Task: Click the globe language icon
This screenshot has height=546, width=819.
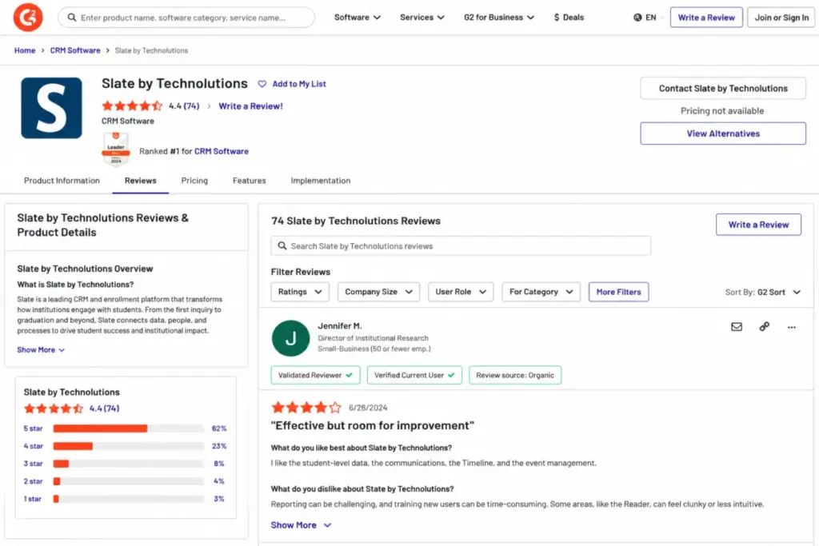Action: [x=637, y=18]
